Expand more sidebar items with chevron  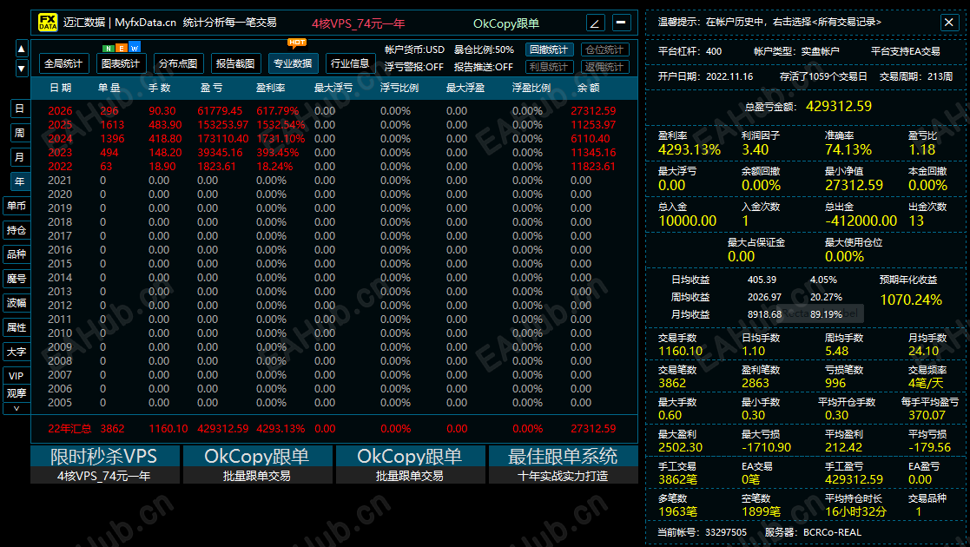point(16,408)
